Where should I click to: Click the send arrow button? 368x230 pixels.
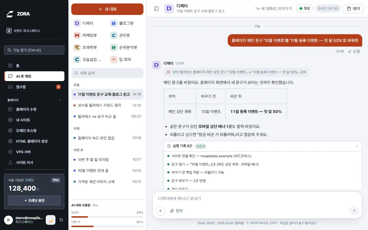[x=354, y=211]
